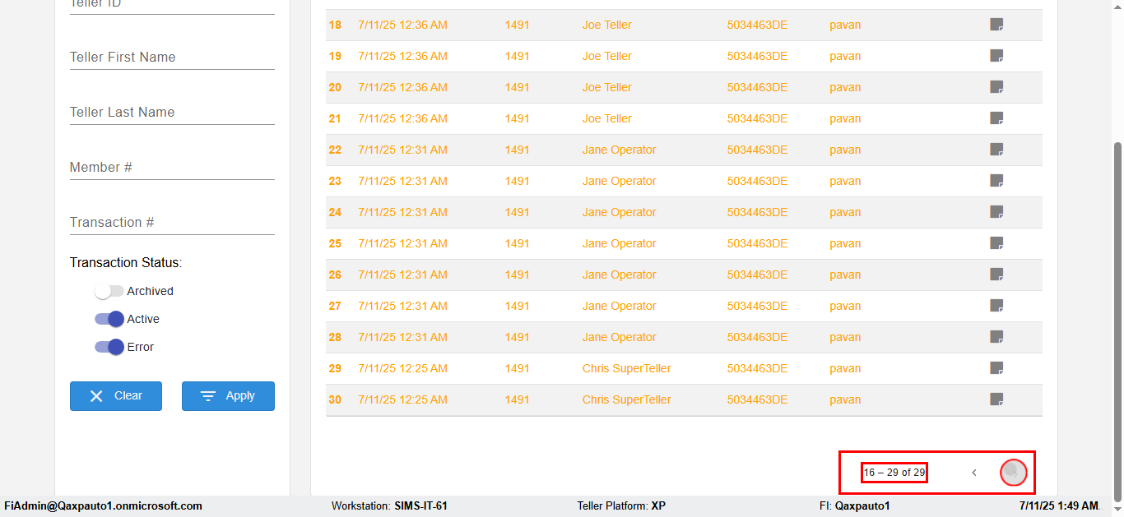
Task: View the note icon on row 26
Action: (x=996, y=275)
